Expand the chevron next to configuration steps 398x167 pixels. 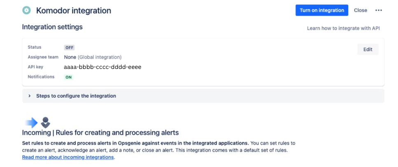(30, 96)
